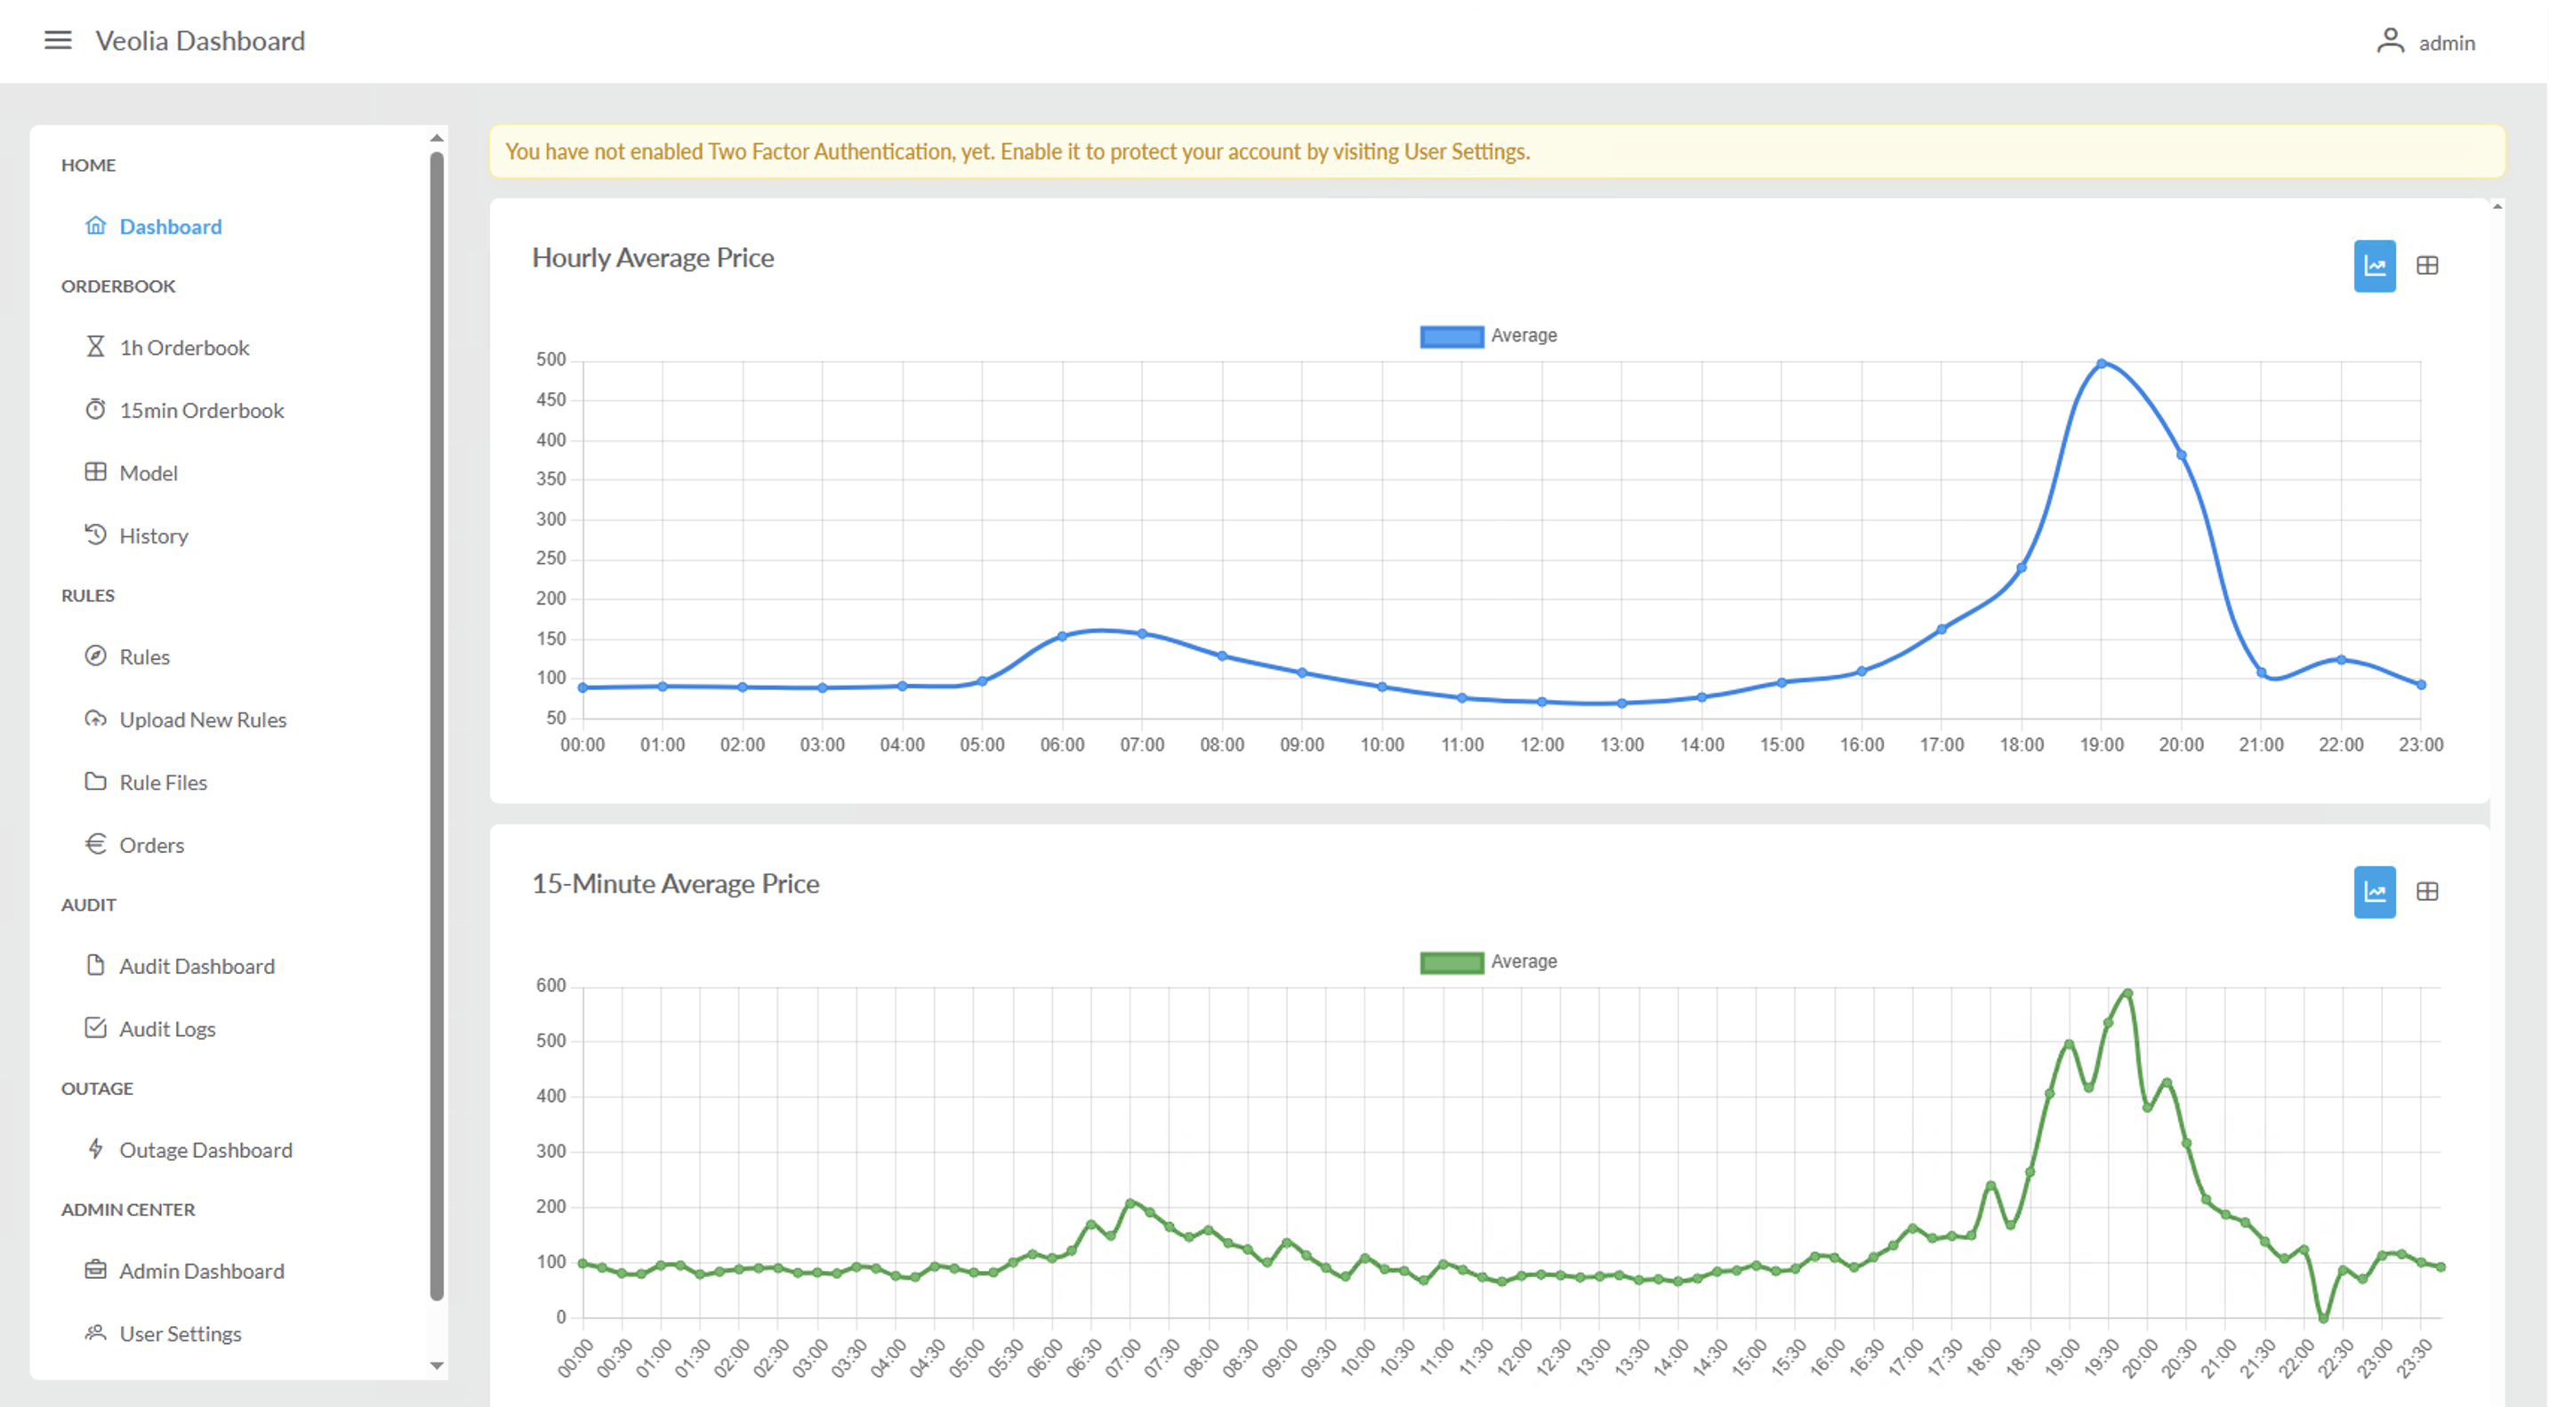
Task: Switch Hourly Average Price to table view
Action: pyautogui.click(x=2426, y=265)
